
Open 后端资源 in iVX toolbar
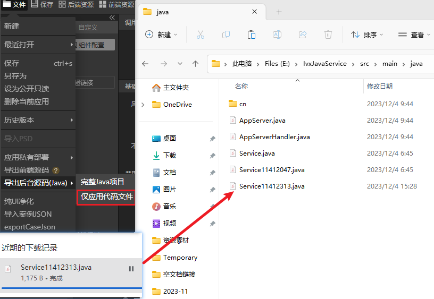pyautogui.click(x=77, y=4)
